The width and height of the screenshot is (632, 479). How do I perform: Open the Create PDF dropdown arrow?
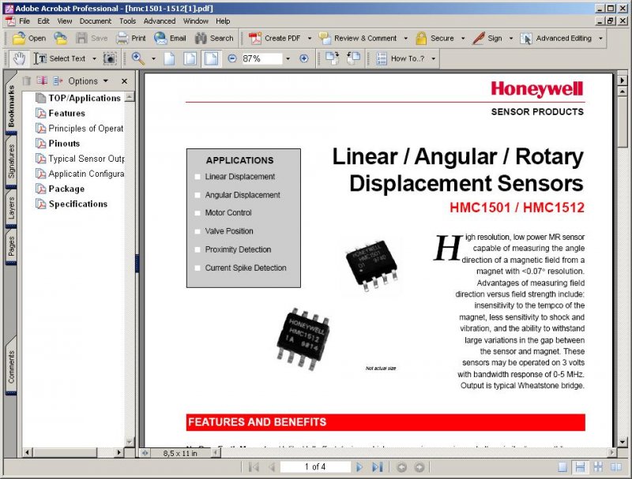click(x=310, y=38)
